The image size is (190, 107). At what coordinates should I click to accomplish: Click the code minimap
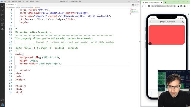tap(134, 12)
